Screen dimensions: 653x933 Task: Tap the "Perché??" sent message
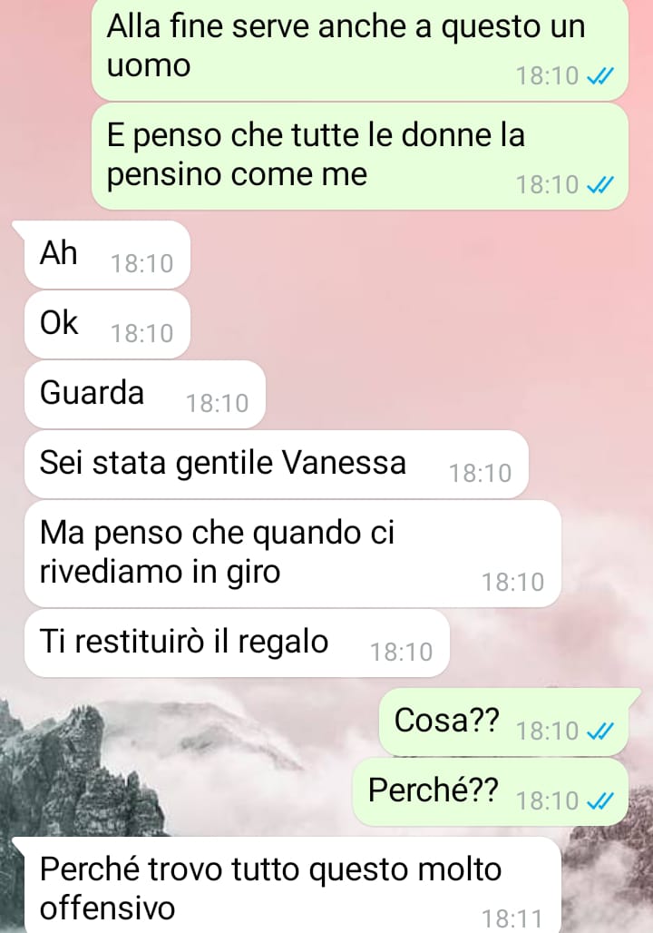491,791
